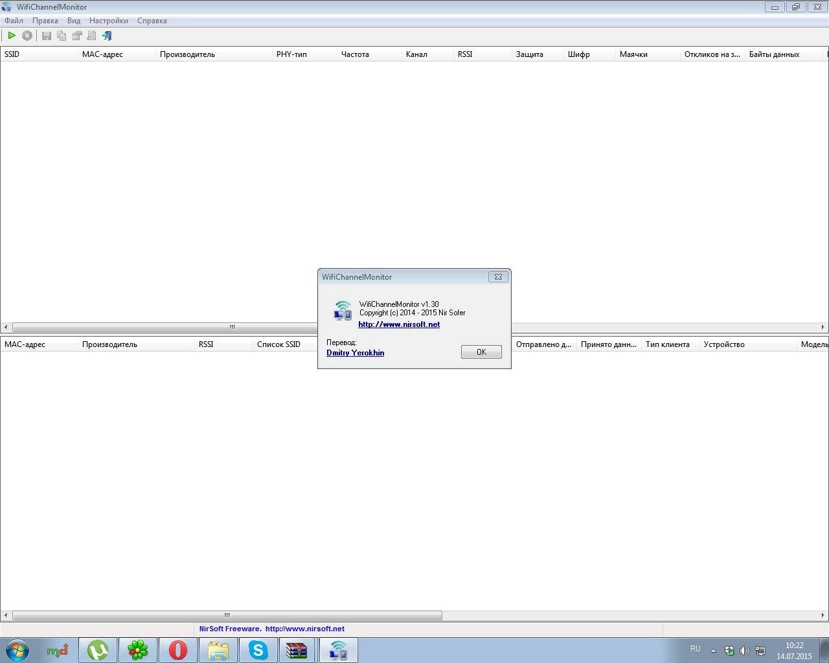Image resolution: width=829 pixels, height=663 pixels.
Task: Click upper pane horizontal scrollbar thumb
Action: 165,327
